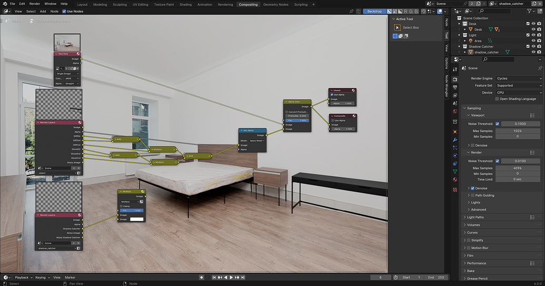Open the Keying popover
This screenshot has width=545, height=286.
point(42,278)
